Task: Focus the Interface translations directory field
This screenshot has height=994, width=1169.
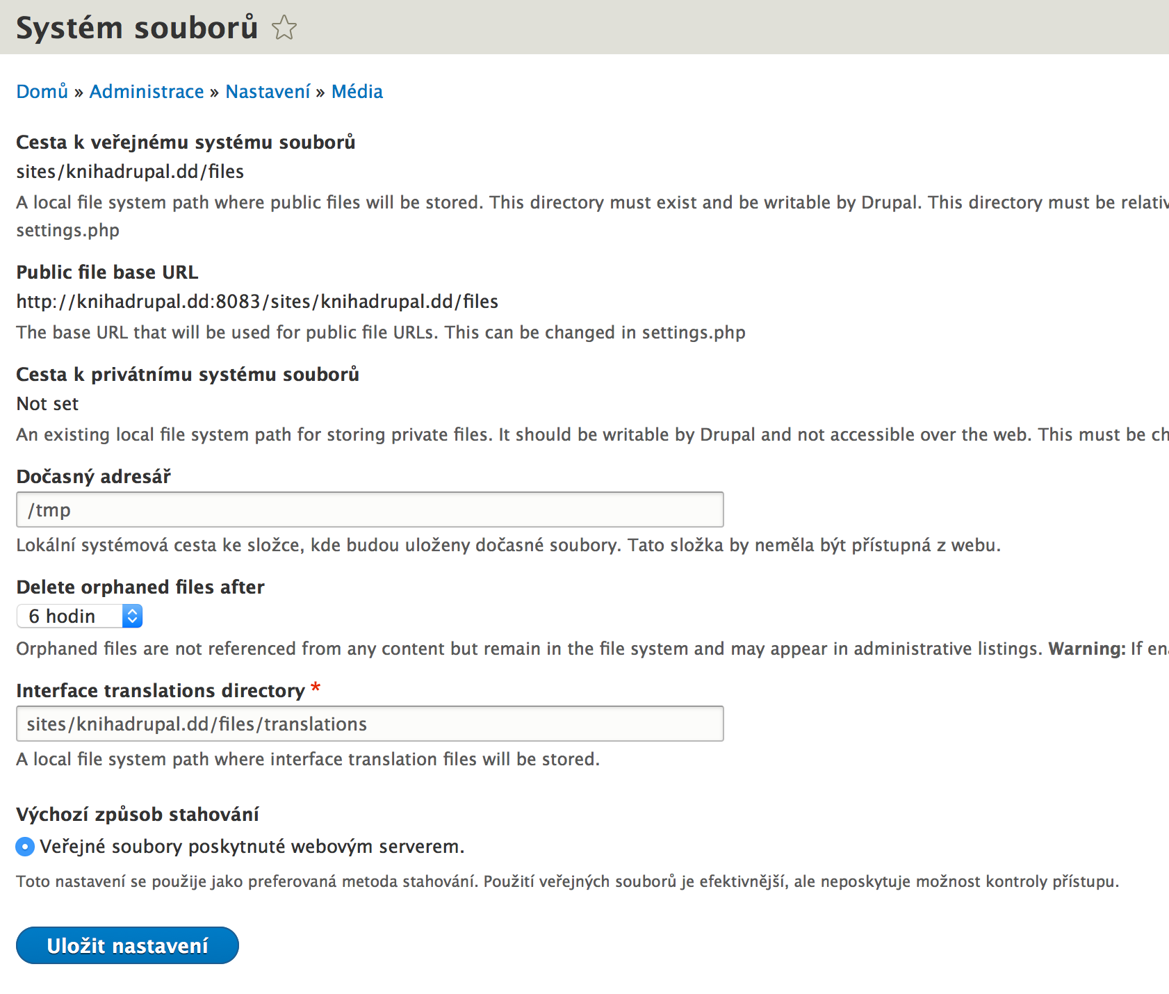Action: pyautogui.click(x=370, y=724)
